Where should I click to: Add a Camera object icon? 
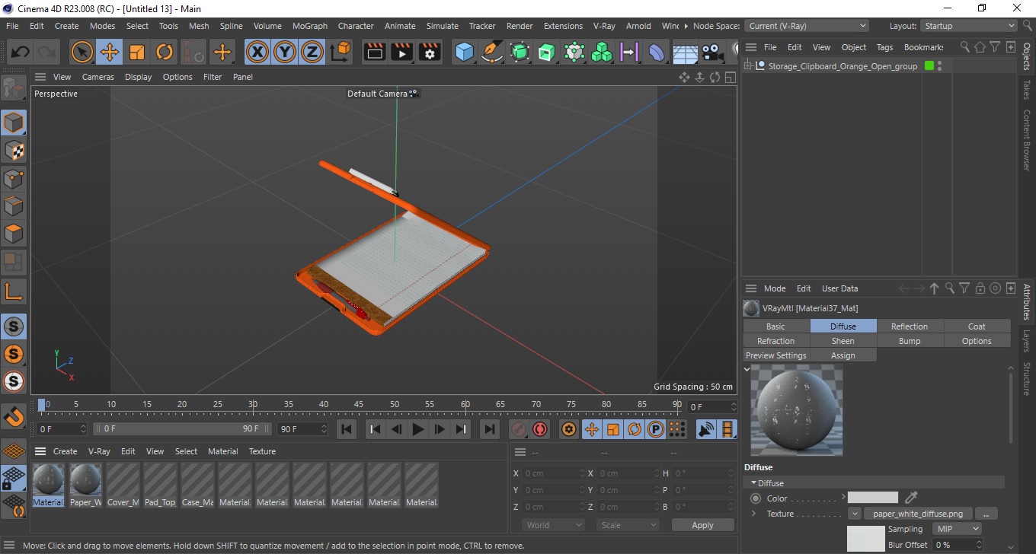click(x=712, y=53)
